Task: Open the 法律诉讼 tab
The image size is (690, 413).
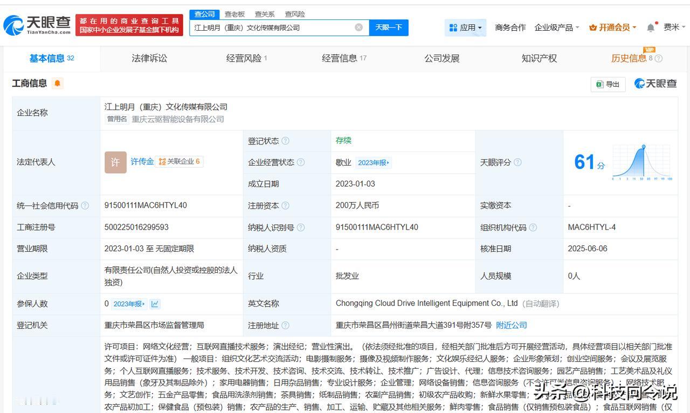Action: (x=149, y=58)
